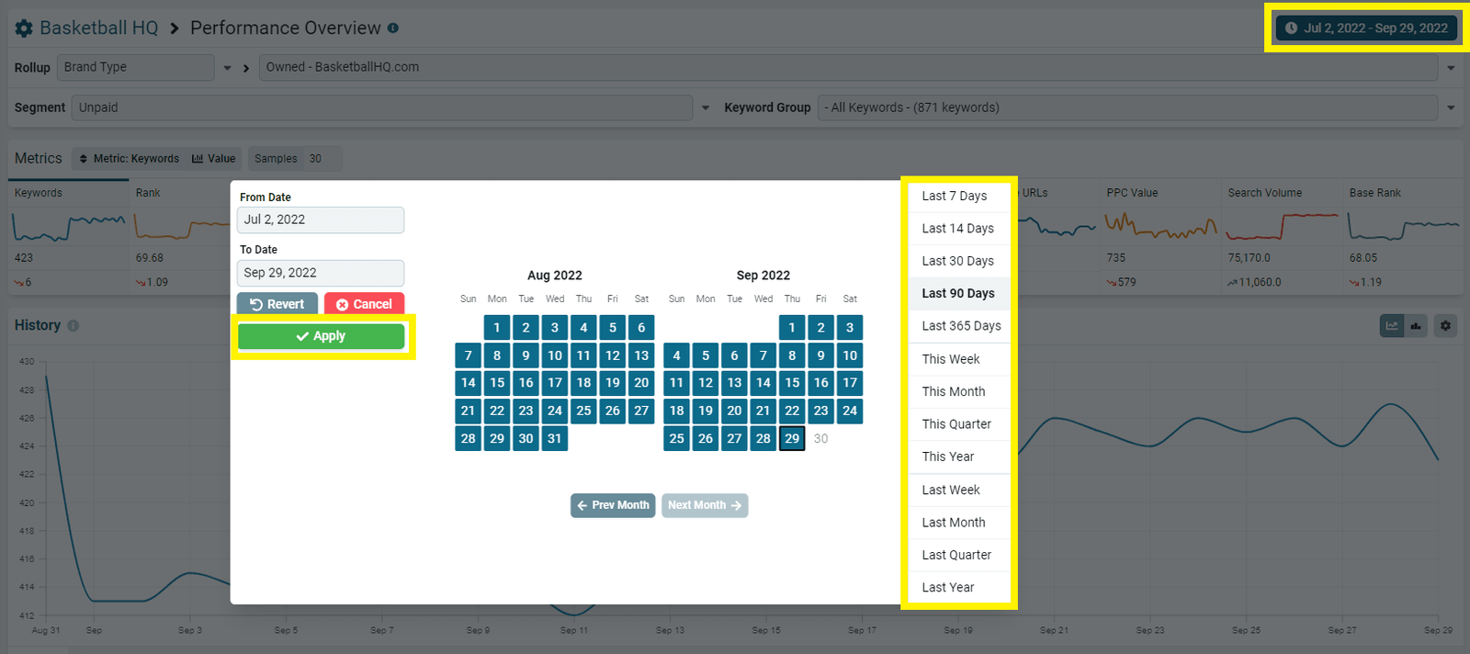The height and width of the screenshot is (654, 1470).
Task: Click the URLs metric card
Action: 1057,237
